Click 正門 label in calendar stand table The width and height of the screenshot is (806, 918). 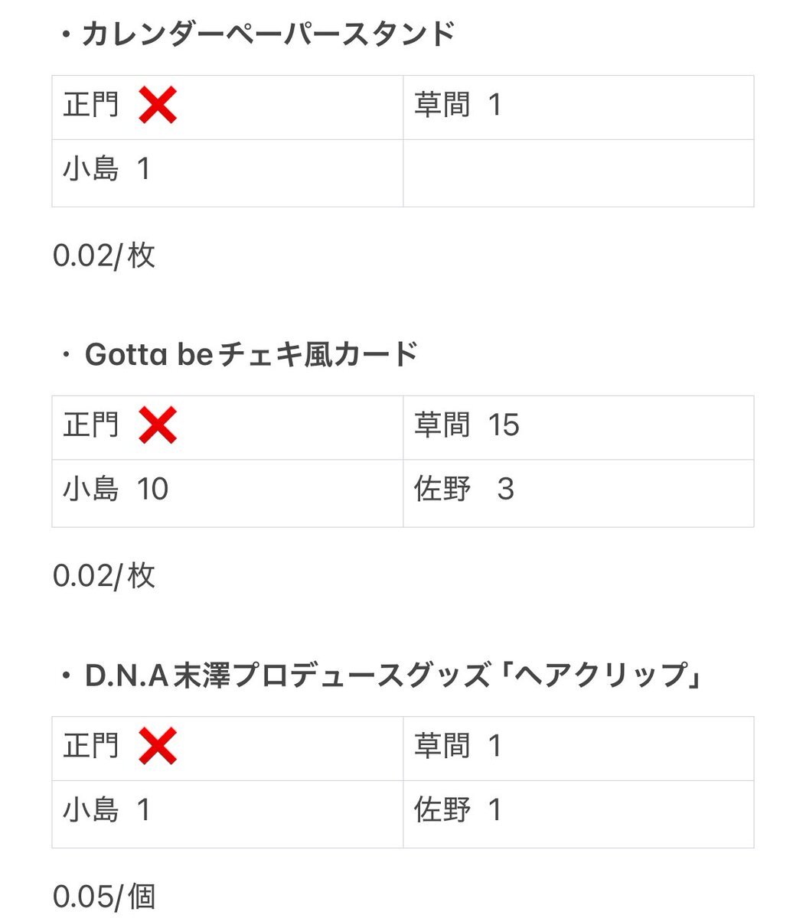point(91,105)
